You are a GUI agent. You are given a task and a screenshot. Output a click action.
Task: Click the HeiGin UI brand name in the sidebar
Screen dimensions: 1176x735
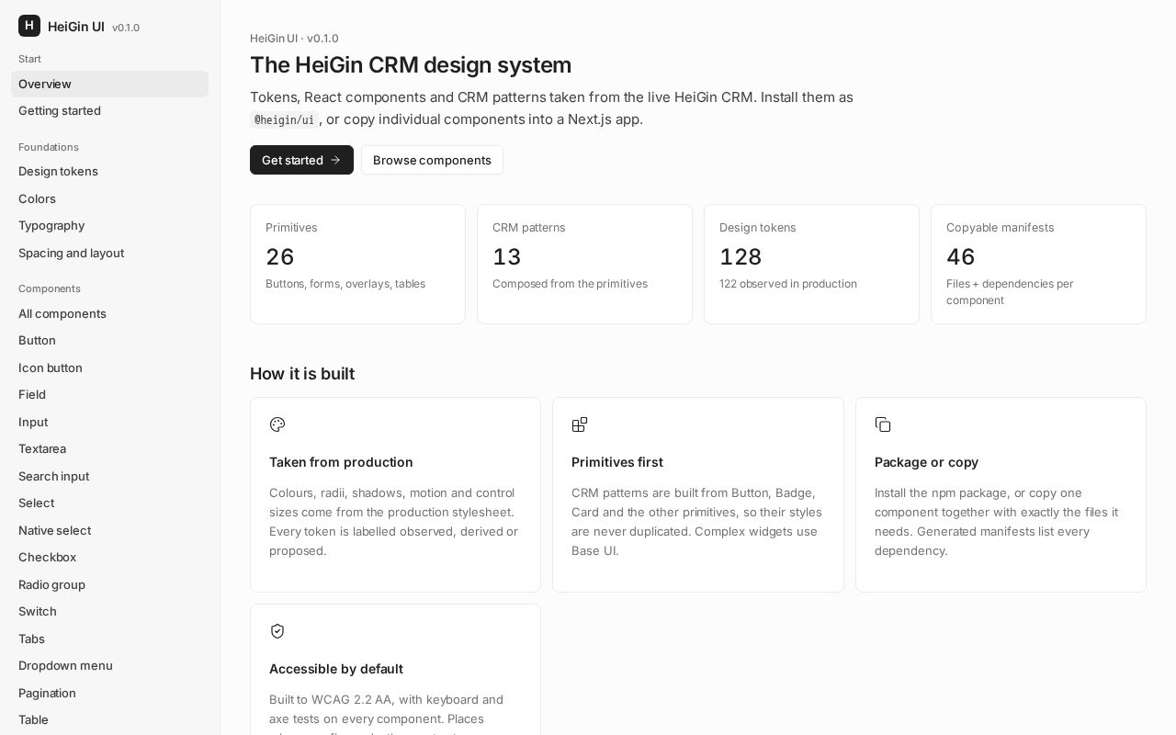tap(76, 27)
